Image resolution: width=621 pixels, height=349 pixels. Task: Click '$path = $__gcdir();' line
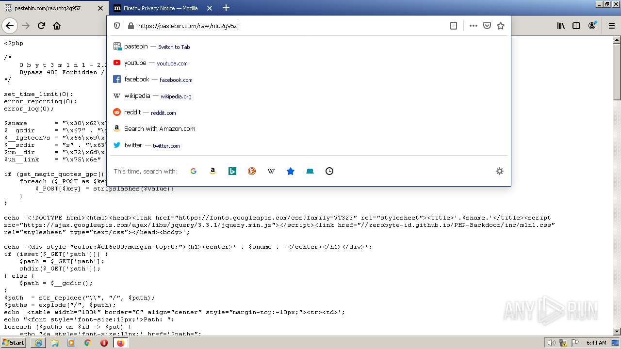[56, 283]
